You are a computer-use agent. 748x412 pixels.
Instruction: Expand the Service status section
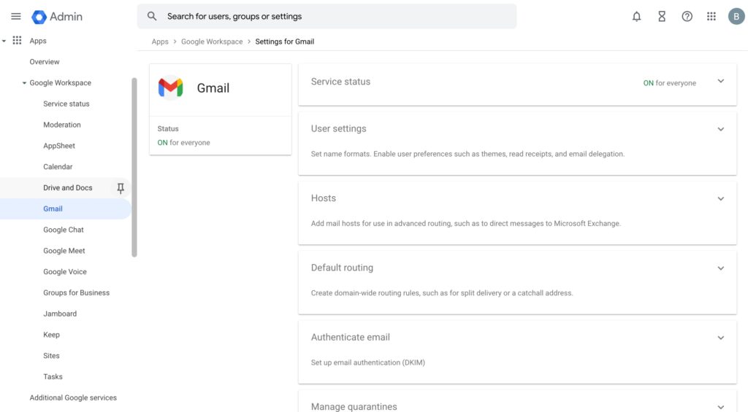click(720, 82)
